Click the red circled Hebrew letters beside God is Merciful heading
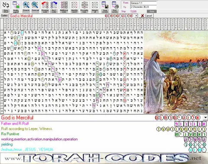The width and height of the screenshot is (208, 164). point(177,118)
